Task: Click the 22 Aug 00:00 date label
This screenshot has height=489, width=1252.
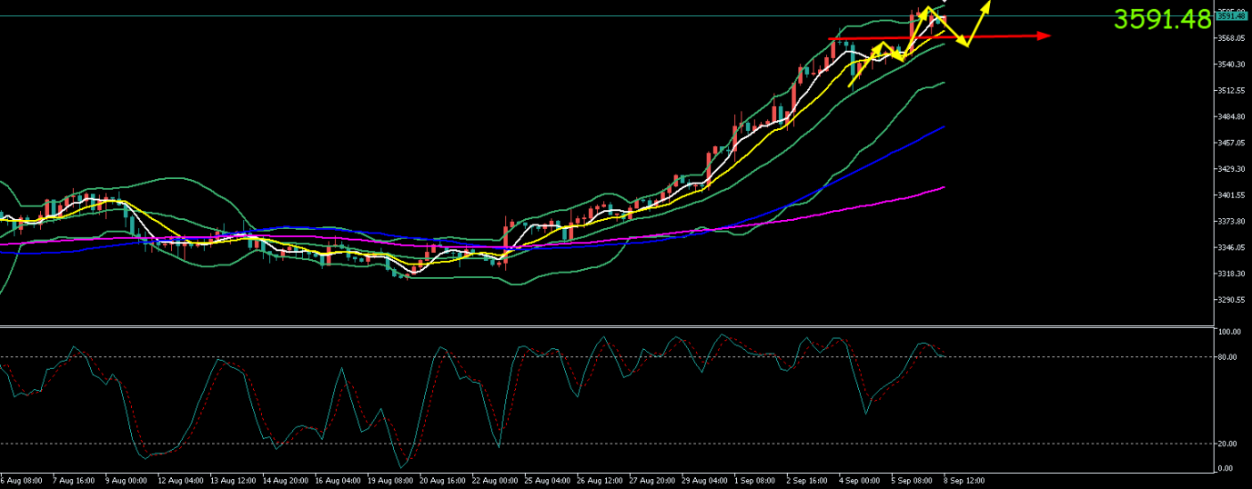Action: [496, 480]
